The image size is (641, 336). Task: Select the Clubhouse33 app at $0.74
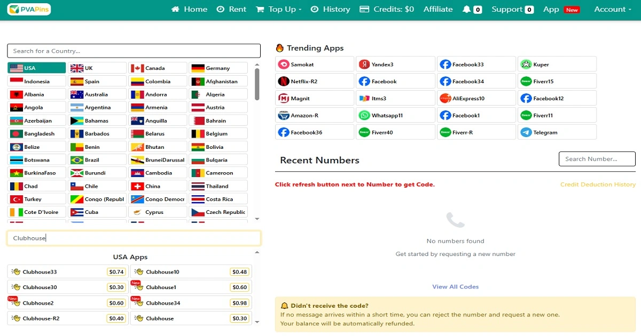pos(67,271)
